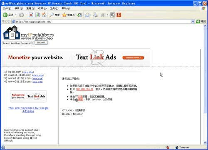Open the Back button history dropdown

point(16,15)
